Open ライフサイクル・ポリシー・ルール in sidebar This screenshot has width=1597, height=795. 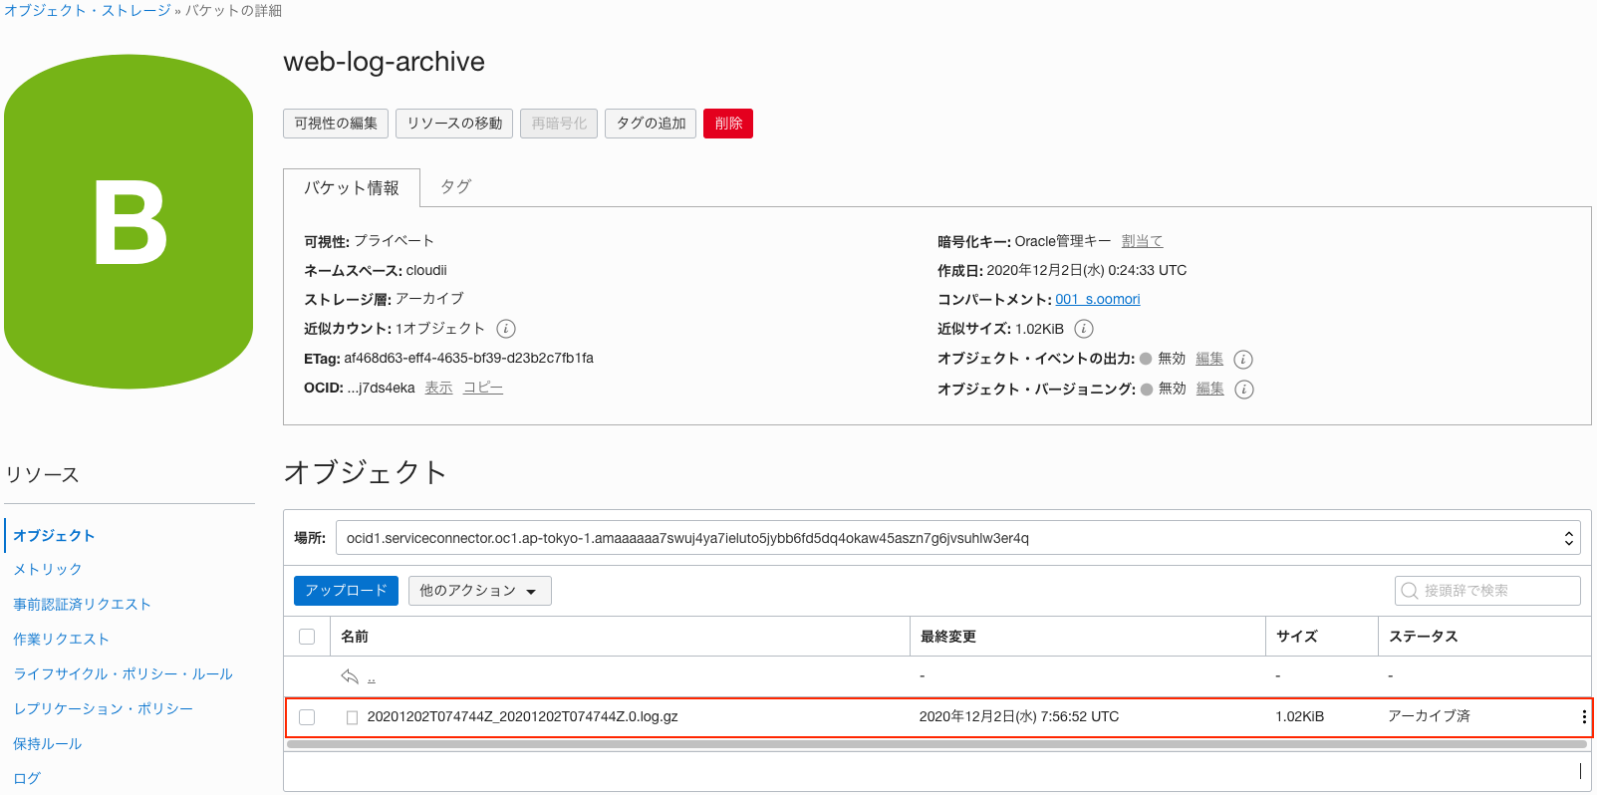coord(123,674)
